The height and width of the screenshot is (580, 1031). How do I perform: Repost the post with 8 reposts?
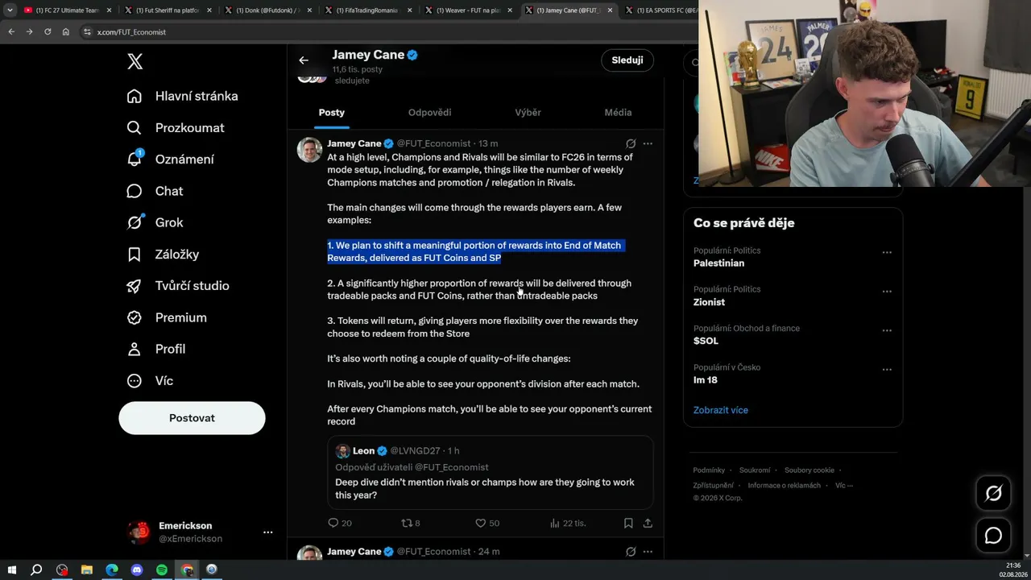point(407,523)
